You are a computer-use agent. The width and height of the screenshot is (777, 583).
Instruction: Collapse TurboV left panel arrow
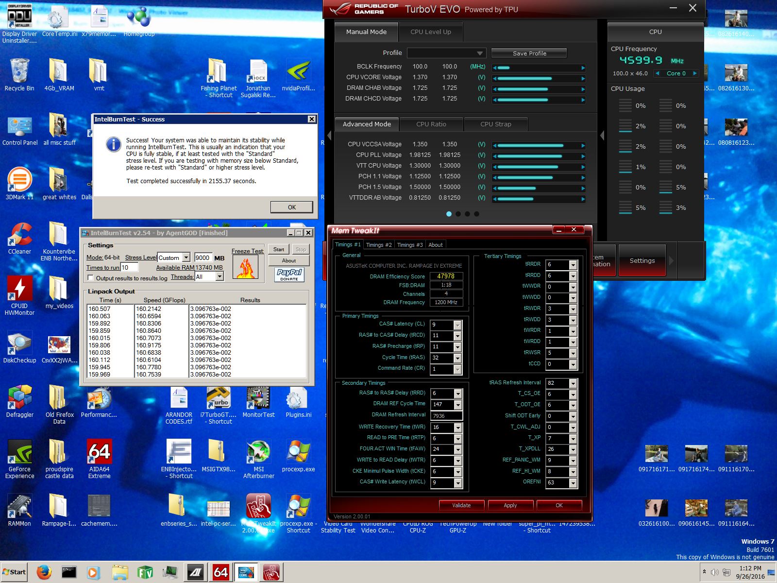coord(329,136)
